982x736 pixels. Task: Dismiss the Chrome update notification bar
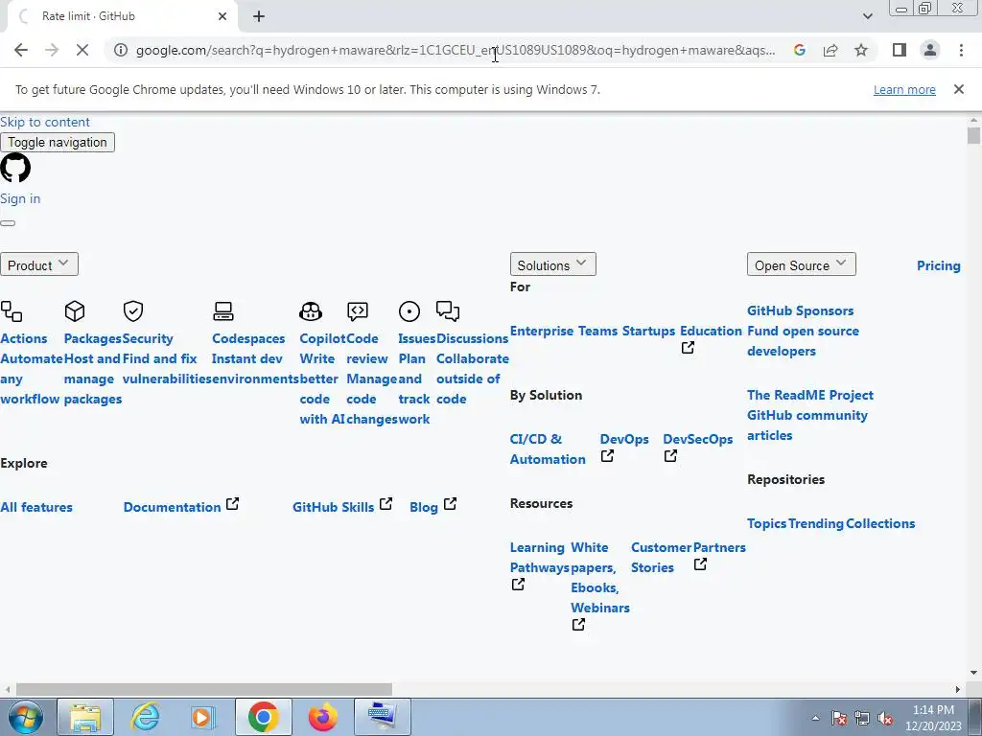tap(958, 89)
